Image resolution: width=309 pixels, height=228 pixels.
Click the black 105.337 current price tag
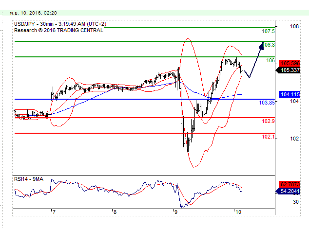click(x=289, y=70)
